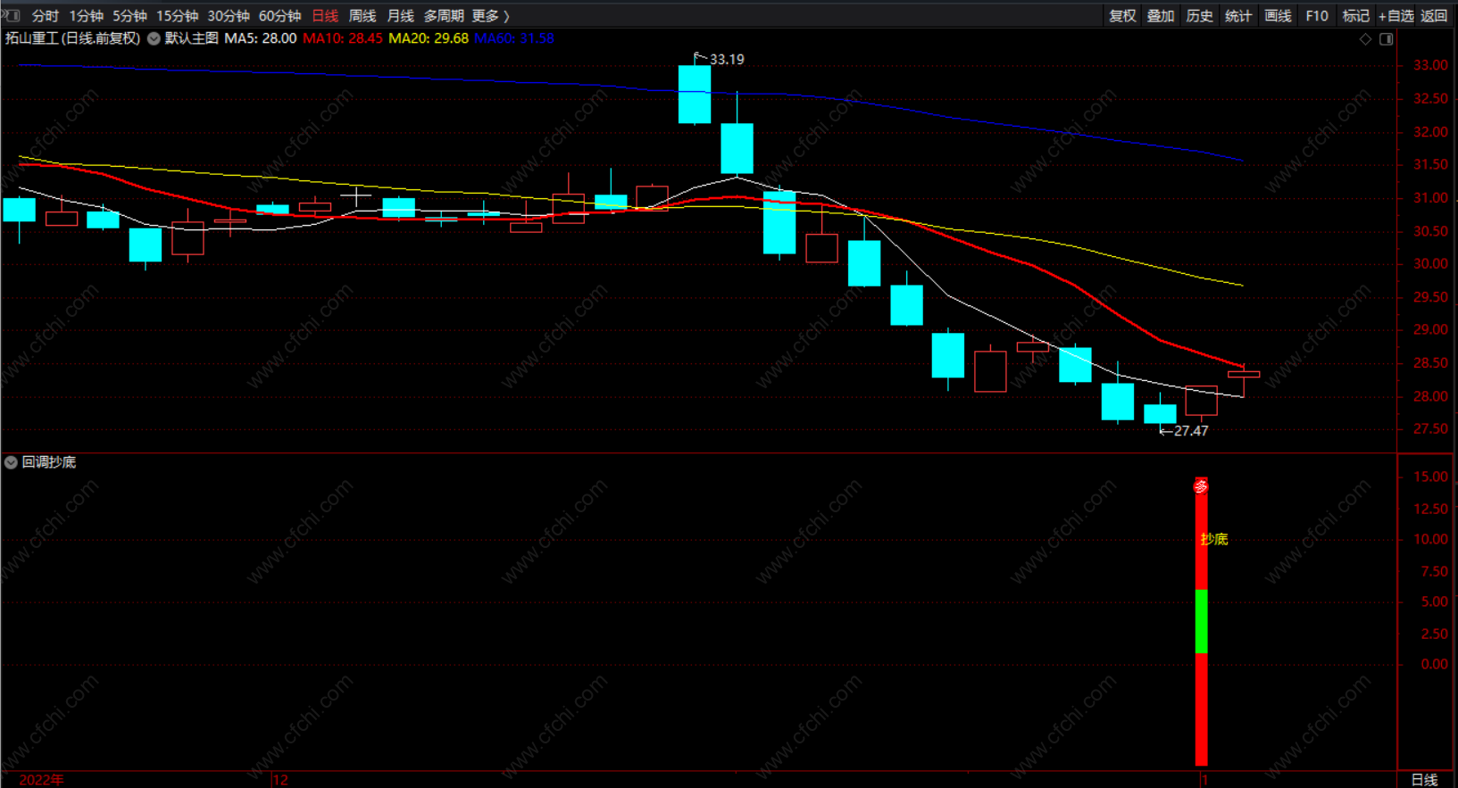
Task: Click the 12 month axis label
Action: tap(280, 780)
